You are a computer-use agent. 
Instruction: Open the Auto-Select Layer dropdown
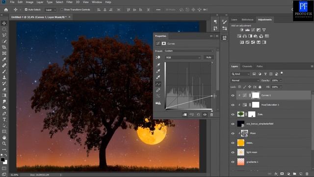tap(51, 10)
